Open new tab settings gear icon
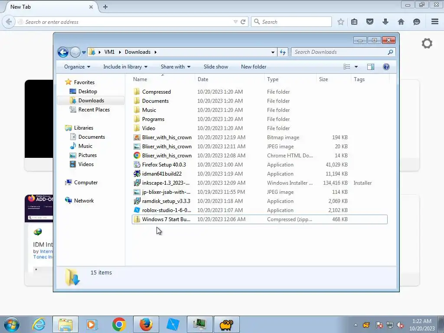The height and width of the screenshot is (333, 444). click(427, 43)
